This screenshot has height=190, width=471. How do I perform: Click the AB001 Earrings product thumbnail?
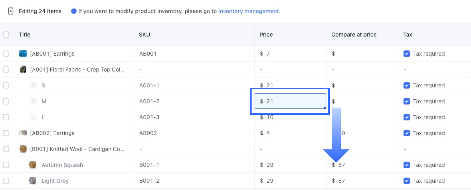(x=23, y=53)
